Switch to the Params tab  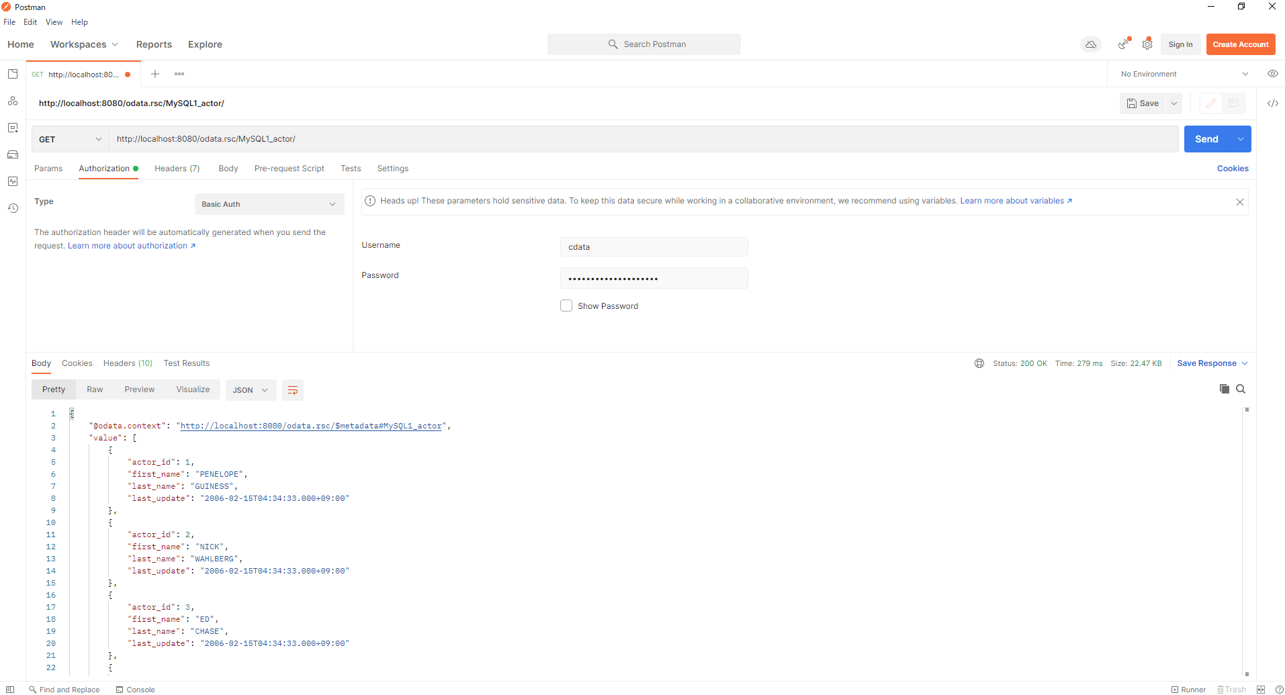48,169
